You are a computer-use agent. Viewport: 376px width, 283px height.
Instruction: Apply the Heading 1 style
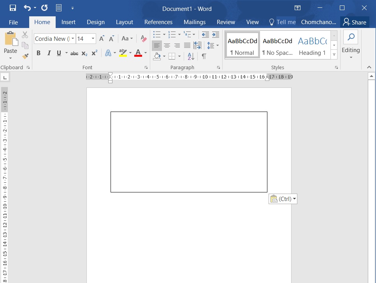coord(312,45)
